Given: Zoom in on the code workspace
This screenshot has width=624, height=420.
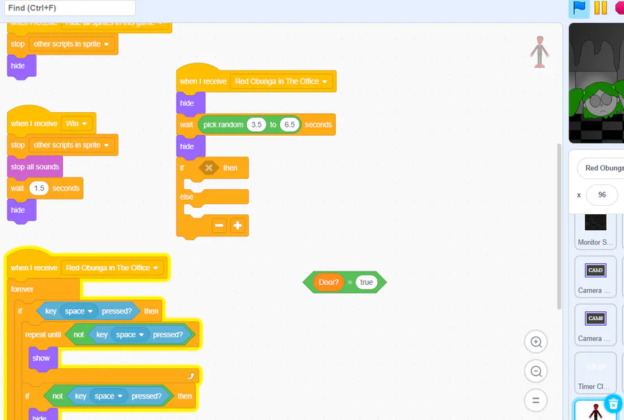Looking at the screenshot, I should (x=536, y=342).
